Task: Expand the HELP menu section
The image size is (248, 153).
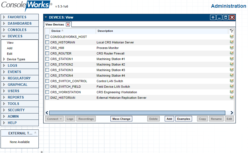Action: 20,123
